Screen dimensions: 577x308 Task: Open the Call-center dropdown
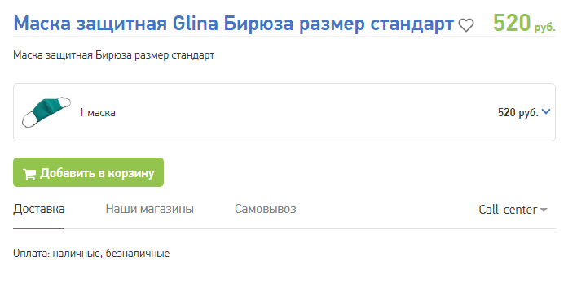pos(513,210)
